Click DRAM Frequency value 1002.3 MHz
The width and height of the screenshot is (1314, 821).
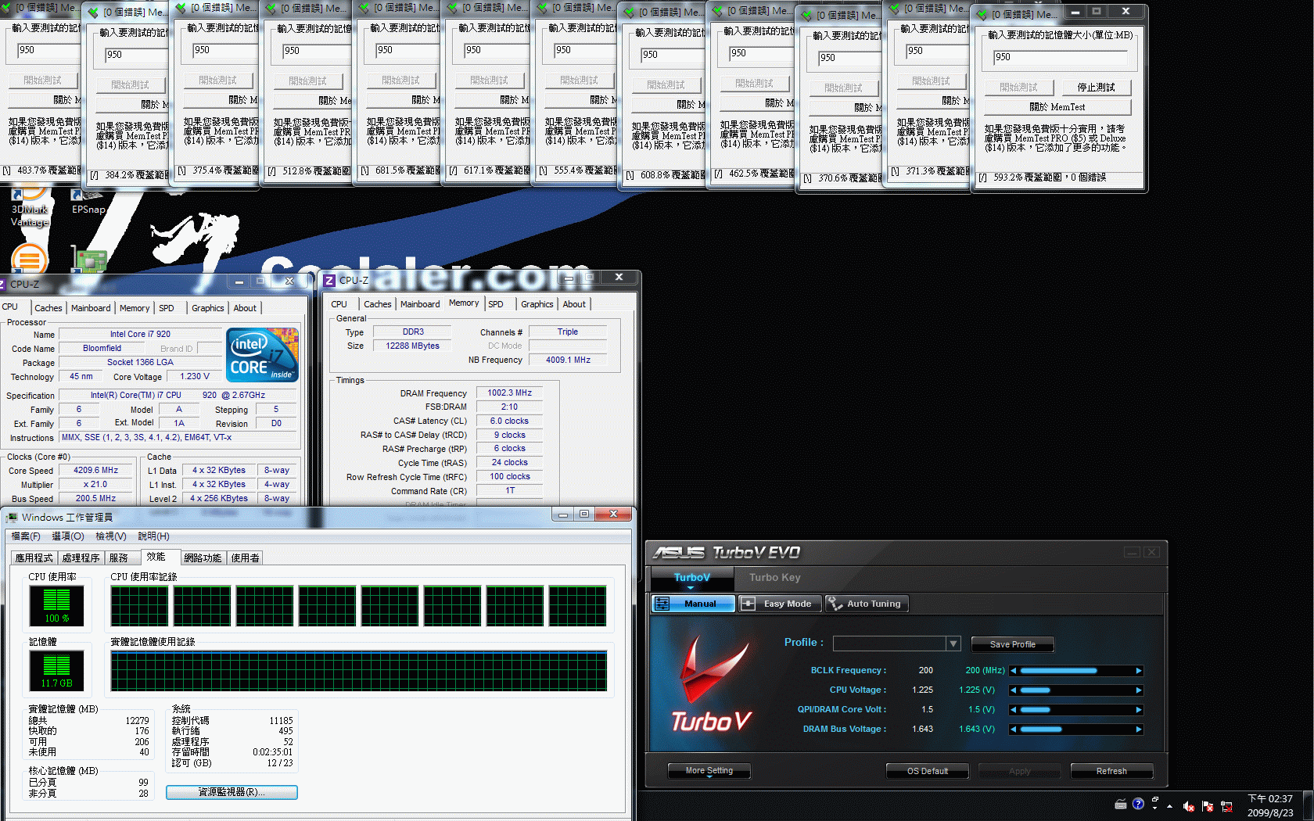509,393
